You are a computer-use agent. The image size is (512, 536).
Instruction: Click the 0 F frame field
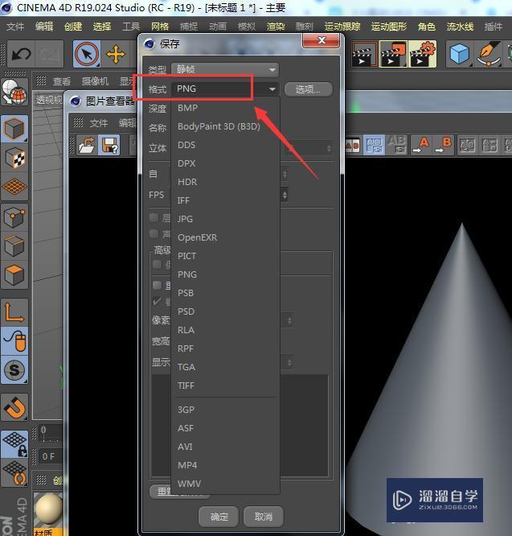tap(51, 456)
